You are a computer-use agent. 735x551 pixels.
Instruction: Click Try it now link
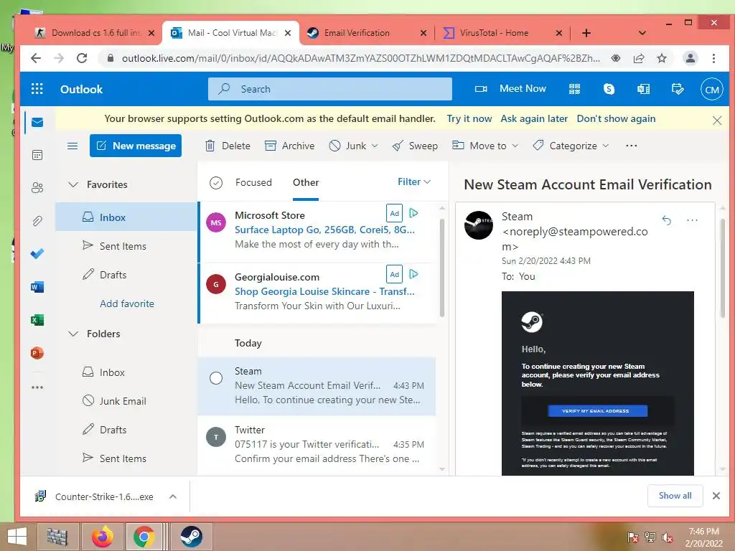[469, 118]
